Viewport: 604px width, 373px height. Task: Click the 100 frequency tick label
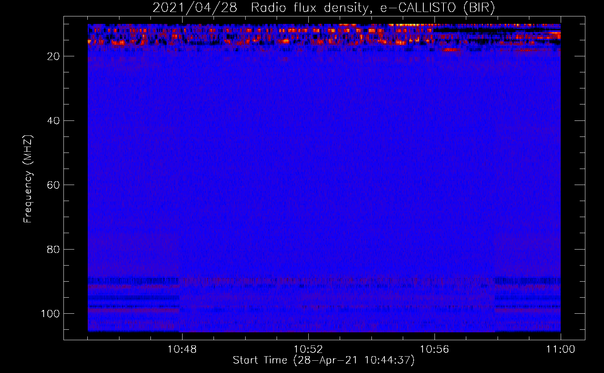click(x=50, y=314)
